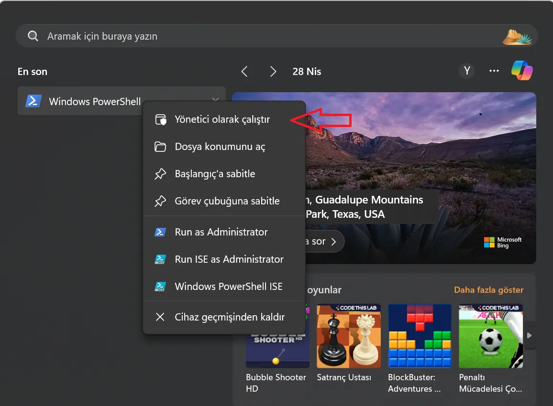This screenshot has width=553, height=406.
Task: Click the search field 'Aramak için buraya yazın'
Action: 276,36
